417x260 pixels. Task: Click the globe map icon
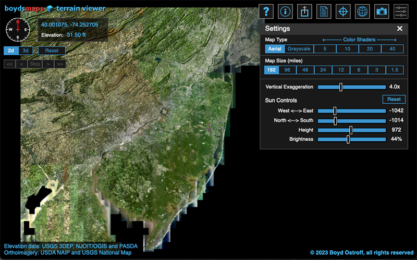coord(362,11)
